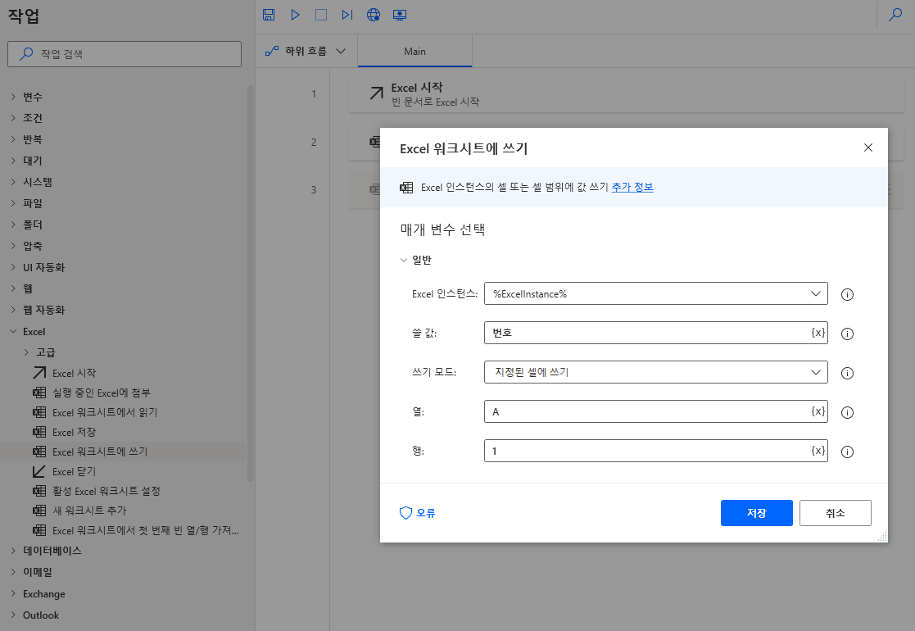
Task: Select the 새 워크시트 추가 action
Action: click(80, 511)
